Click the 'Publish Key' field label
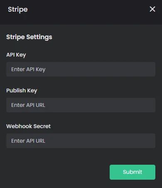This screenshot has height=188, width=162. click(x=22, y=91)
